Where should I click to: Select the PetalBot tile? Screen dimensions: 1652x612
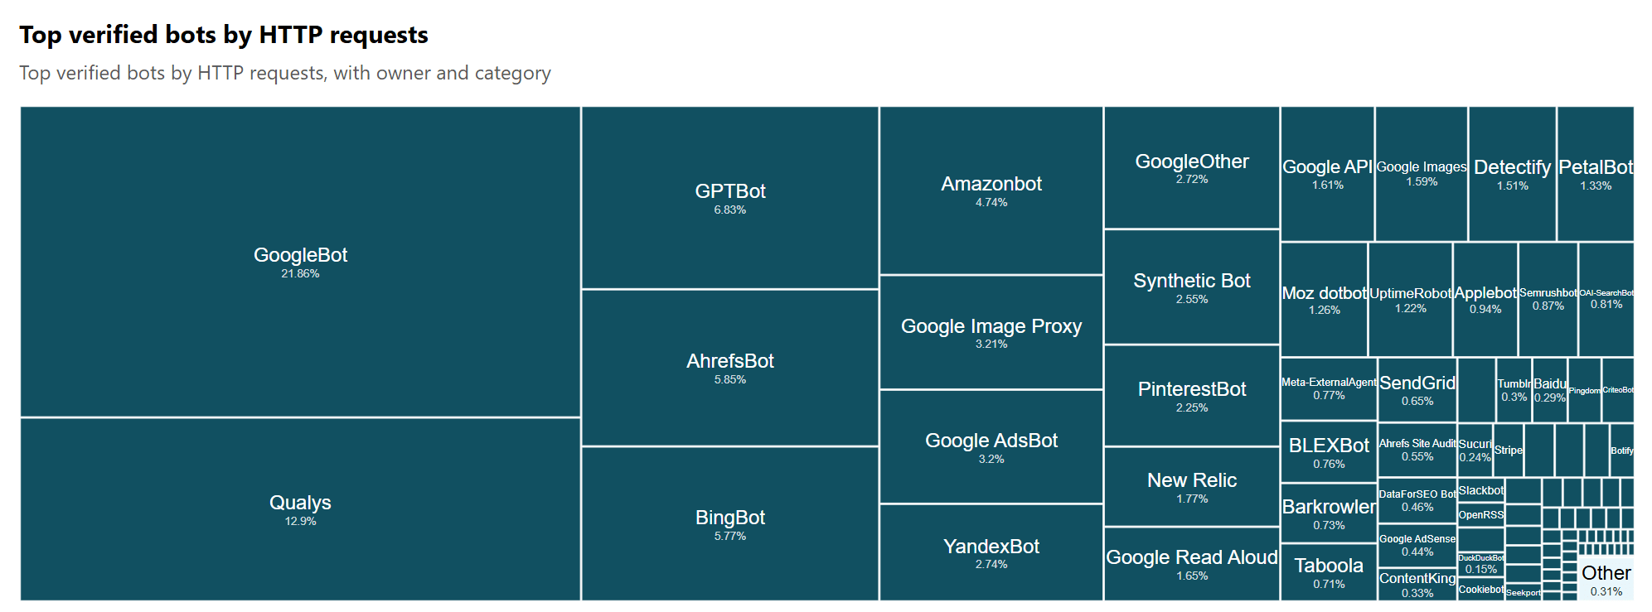[1595, 174]
